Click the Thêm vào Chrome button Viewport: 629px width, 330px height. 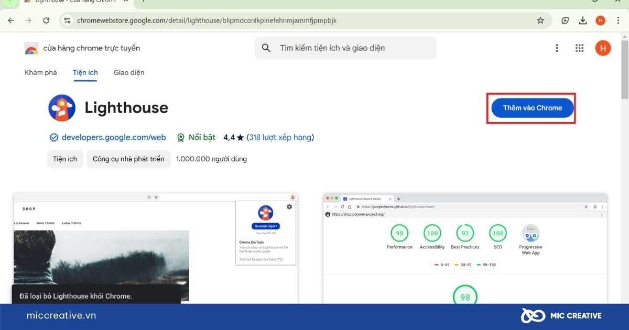(x=533, y=108)
